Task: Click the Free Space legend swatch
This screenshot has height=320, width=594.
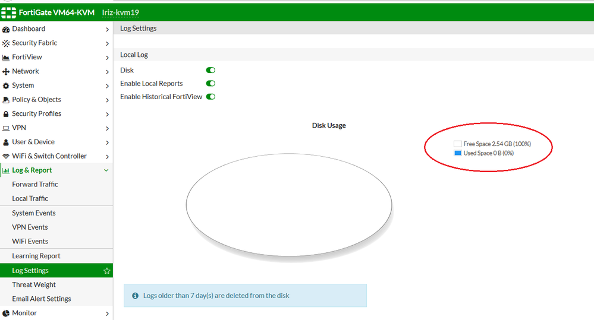Action: [458, 144]
